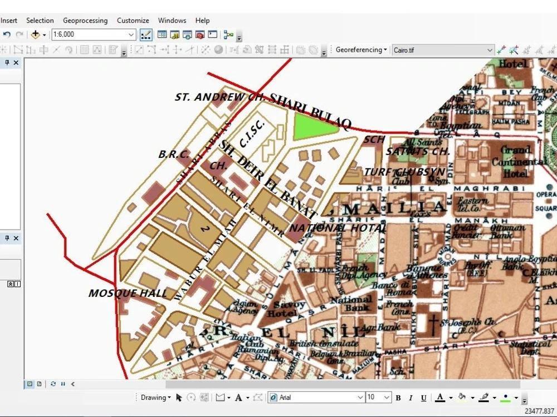Open the Editor toolbar pencil tool
557x417 pixels.
(146, 34)
